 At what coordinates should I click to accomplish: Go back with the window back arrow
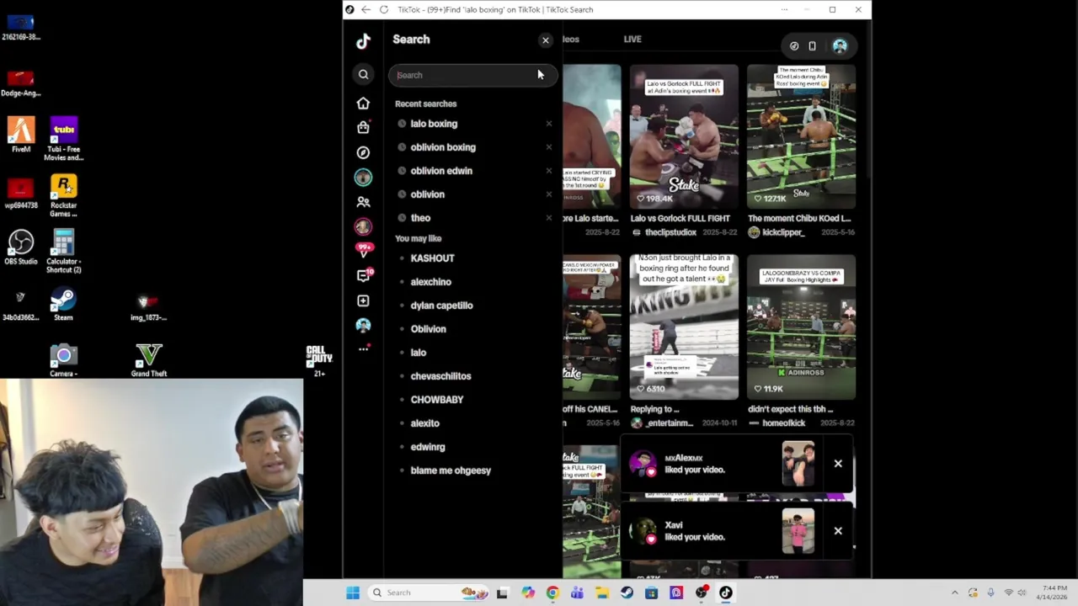click(x=366, y=9)
